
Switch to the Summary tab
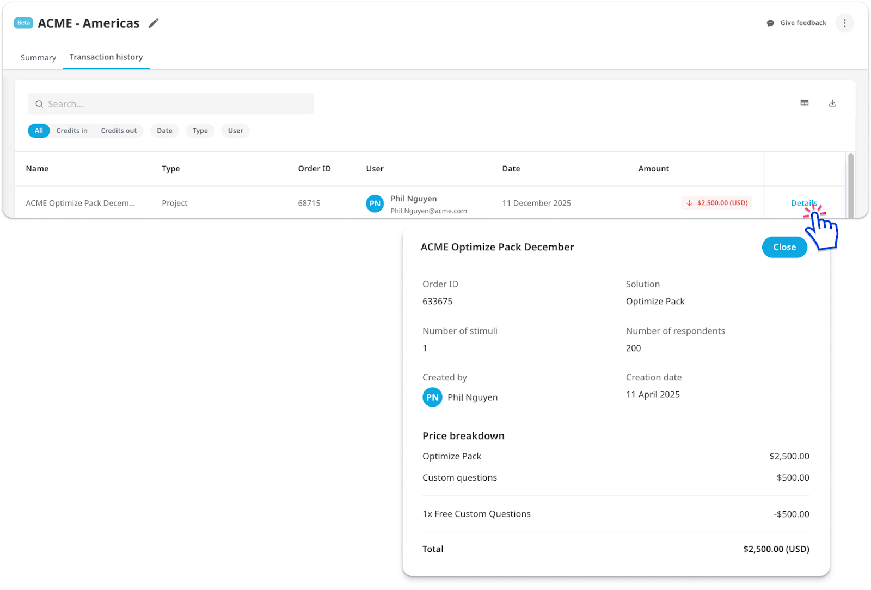tap(38, 58)
